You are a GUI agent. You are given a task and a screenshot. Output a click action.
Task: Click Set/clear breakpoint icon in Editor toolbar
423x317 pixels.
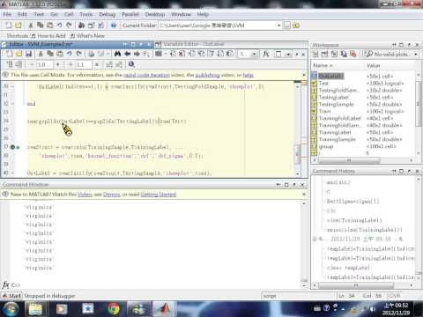(173, 54)
